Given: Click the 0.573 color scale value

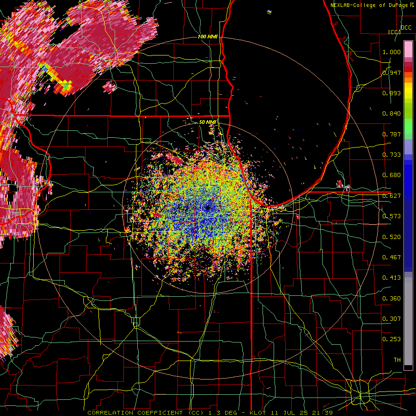Looking at the screenshot, I should click(x=392, y=216).
